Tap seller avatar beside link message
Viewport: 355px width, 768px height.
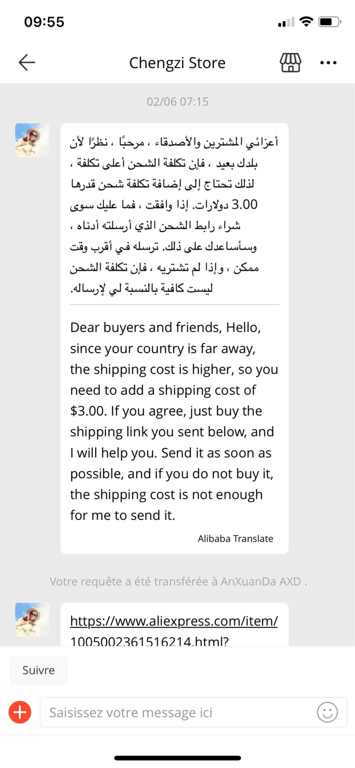[x=32, y=620]
